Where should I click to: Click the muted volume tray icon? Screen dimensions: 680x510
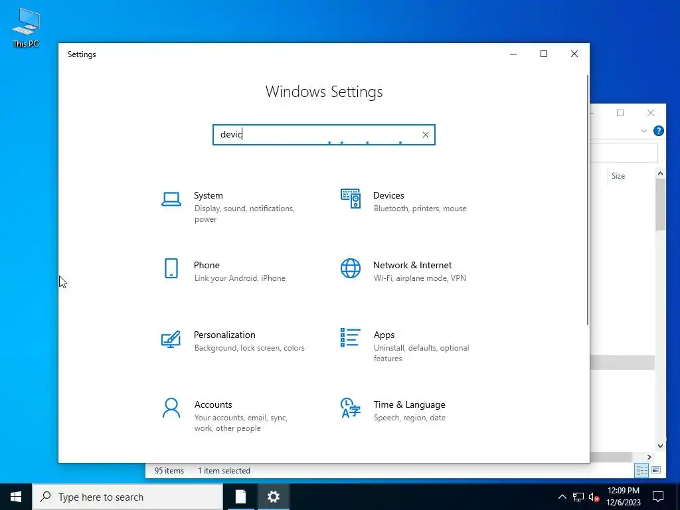[x=594, y=497]
